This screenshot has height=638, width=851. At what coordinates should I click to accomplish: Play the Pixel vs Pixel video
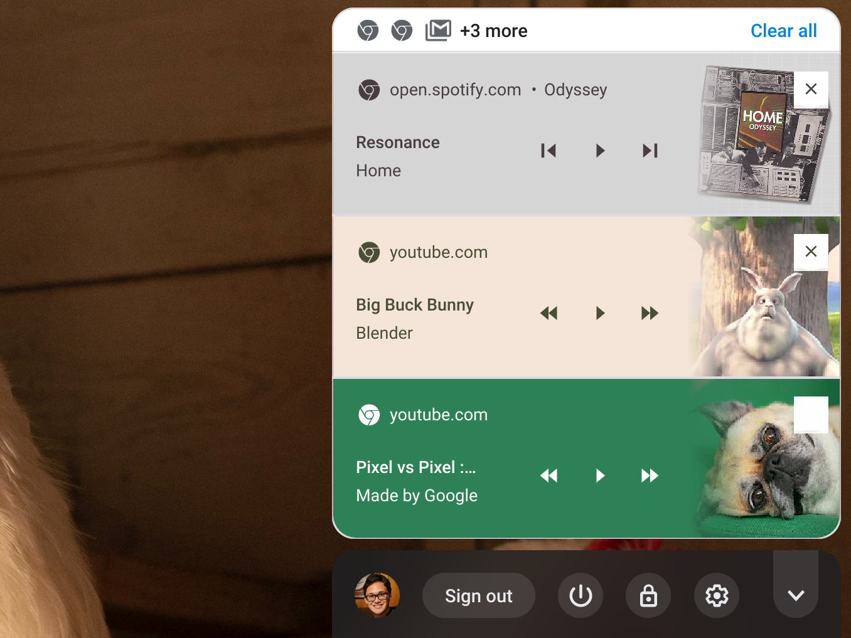click(x=600, y=476)
